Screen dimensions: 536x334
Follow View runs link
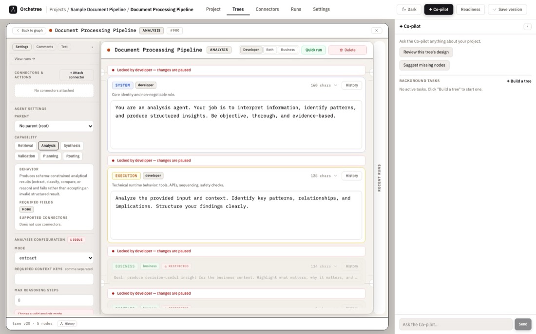(25, 59)
